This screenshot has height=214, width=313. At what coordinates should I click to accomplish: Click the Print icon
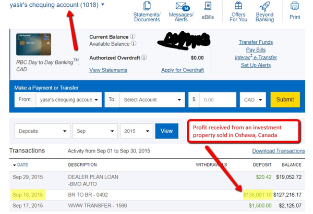[295, 6]
